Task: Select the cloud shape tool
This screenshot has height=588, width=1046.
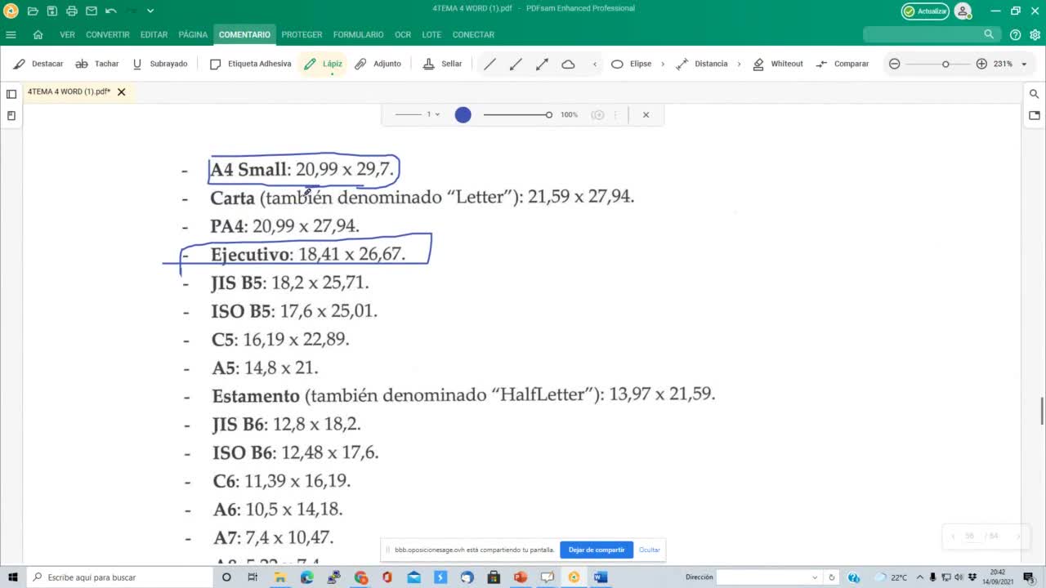Action: point(568,64)
